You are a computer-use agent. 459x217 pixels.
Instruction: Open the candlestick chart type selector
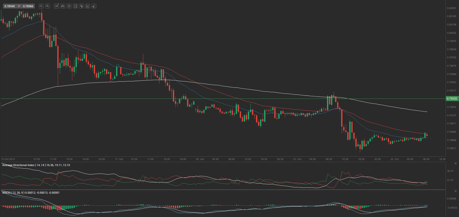[63, 6]
